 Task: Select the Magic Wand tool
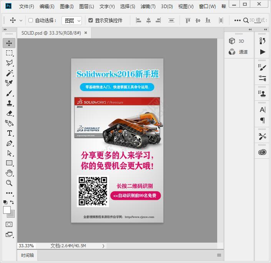(x=9, y=73)
